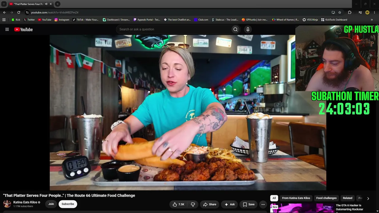
Task: Expand the tab search dropdown arrow
Action: [4, 4]
